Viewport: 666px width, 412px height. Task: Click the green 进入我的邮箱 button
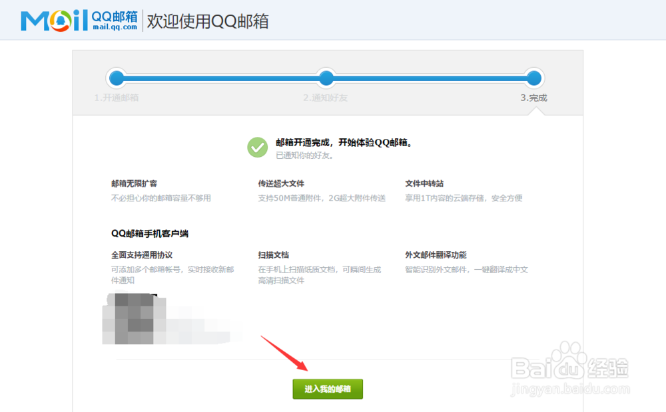pos(328,389)
